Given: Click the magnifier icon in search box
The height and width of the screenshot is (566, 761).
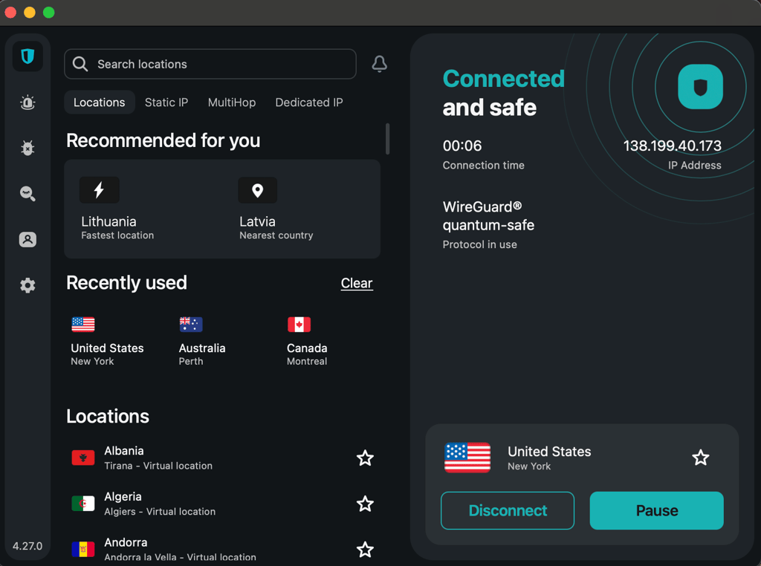Looking at the screenshot, I should click(x=80, y=64).
